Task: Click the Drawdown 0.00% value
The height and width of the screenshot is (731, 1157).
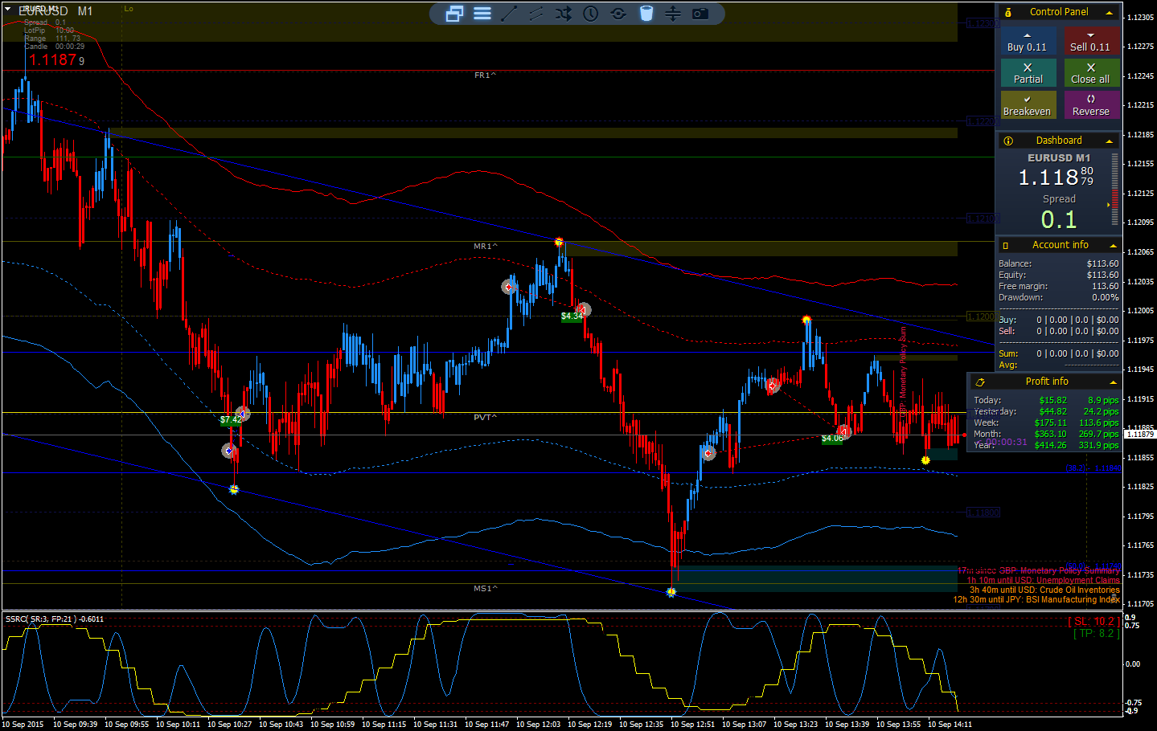Action: pos(1105,297)
